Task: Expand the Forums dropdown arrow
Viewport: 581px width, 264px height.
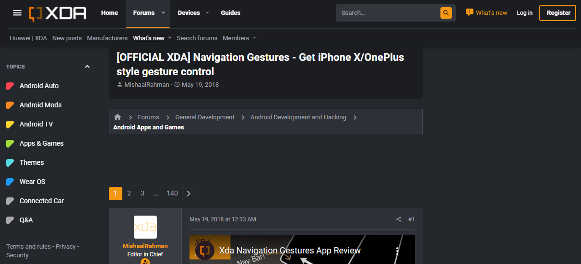Action: click(163, 13)
